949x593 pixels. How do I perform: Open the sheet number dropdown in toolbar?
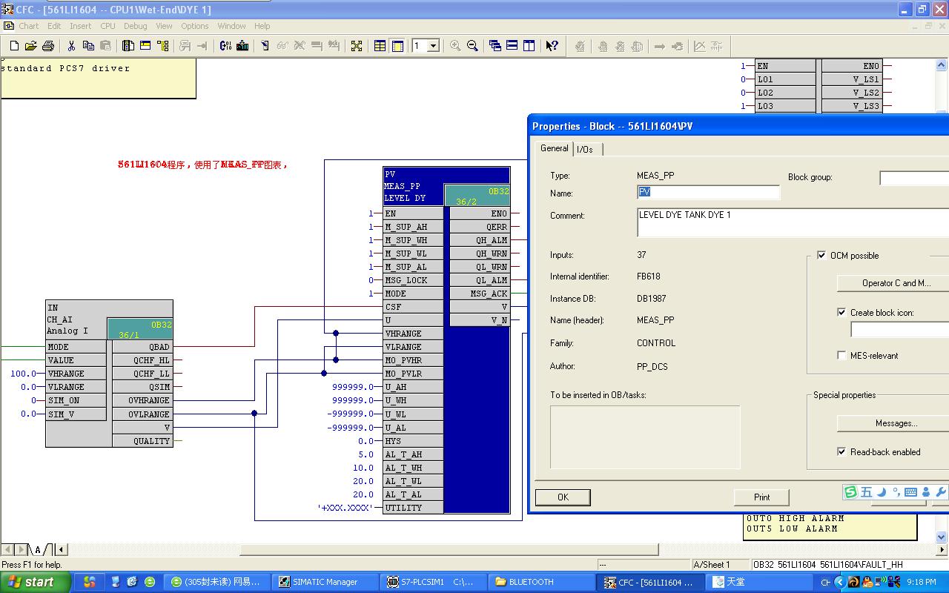[x=434, y=46]
